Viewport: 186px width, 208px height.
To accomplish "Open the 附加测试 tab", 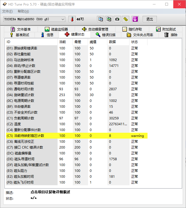I will pyautogui.click(x=166, y=29).
